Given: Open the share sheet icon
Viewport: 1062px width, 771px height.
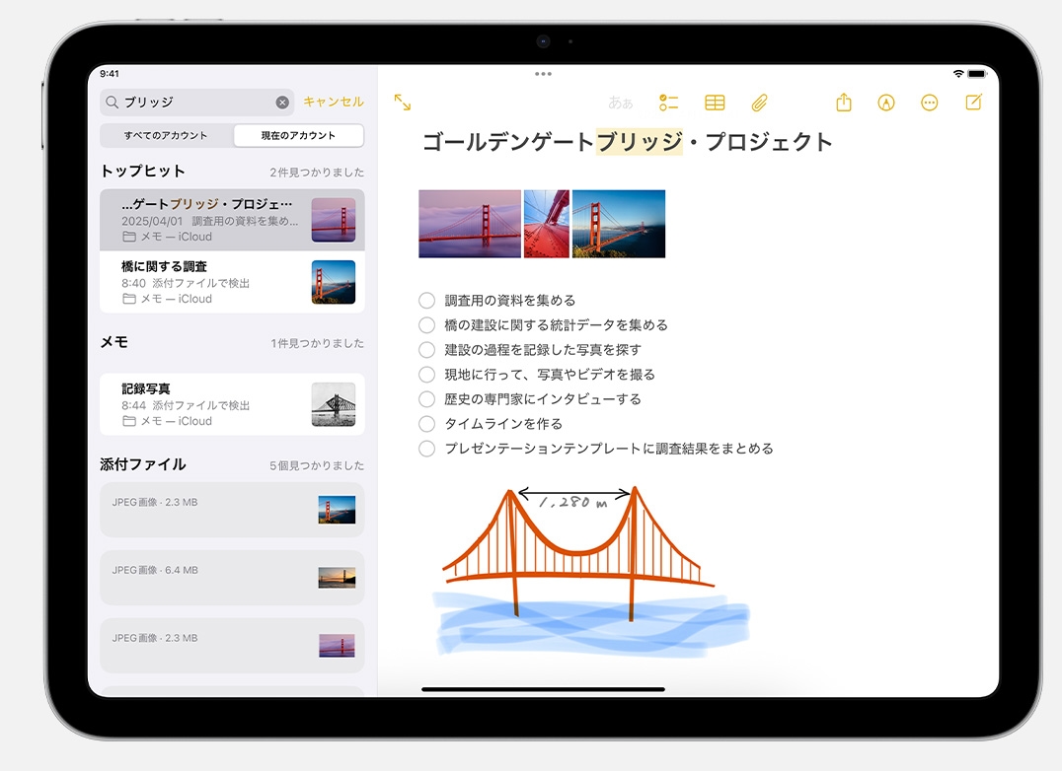Looking at the screenshot, I should tap(843, 103).
